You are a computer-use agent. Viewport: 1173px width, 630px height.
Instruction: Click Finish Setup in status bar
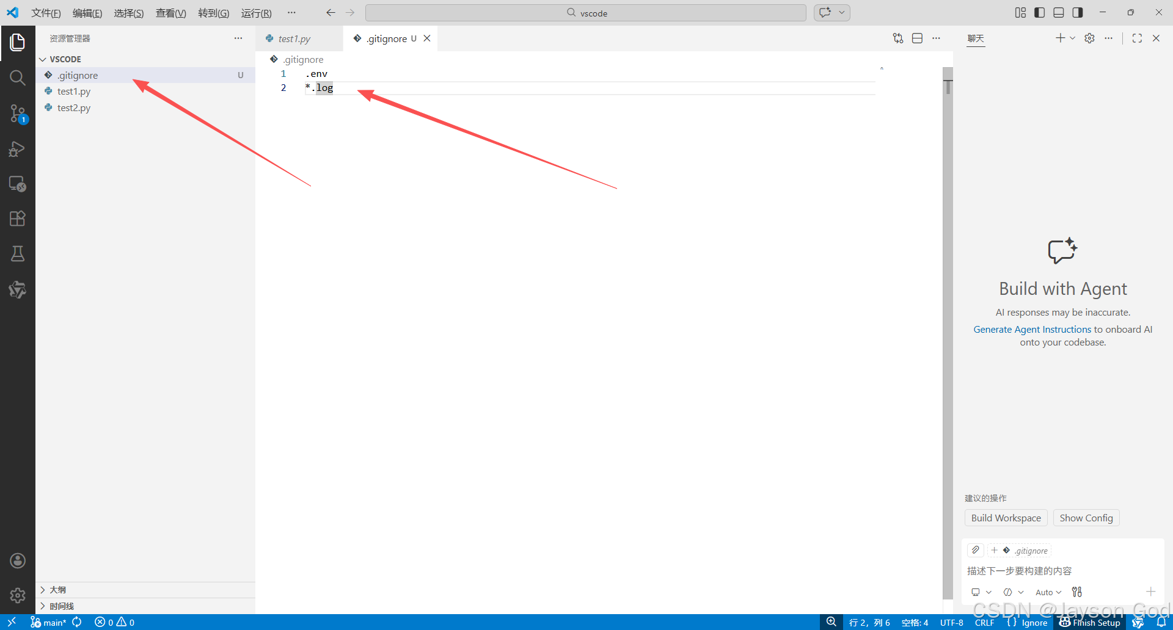tap(1090, 622)
